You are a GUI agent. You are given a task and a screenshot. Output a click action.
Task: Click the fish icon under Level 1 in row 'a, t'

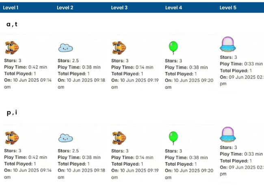[x=12, y=48]
